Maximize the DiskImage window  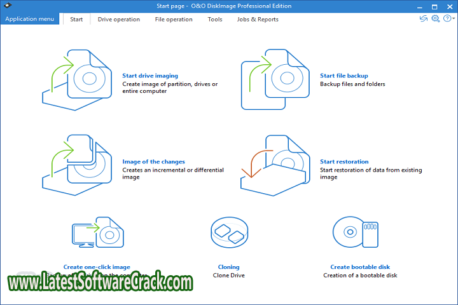pyautogui.click(x=434, y=6)
